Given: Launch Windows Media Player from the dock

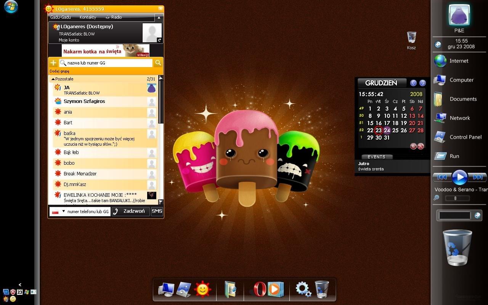Looking at the screenshot, I should (275, 289).
